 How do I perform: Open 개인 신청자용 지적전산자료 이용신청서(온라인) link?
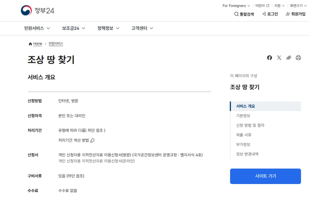point(96,161)
